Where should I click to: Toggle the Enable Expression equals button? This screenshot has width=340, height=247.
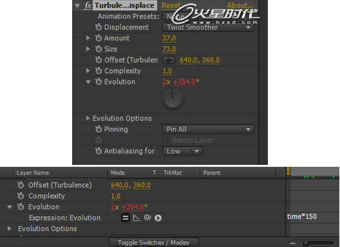coord(126,217)
